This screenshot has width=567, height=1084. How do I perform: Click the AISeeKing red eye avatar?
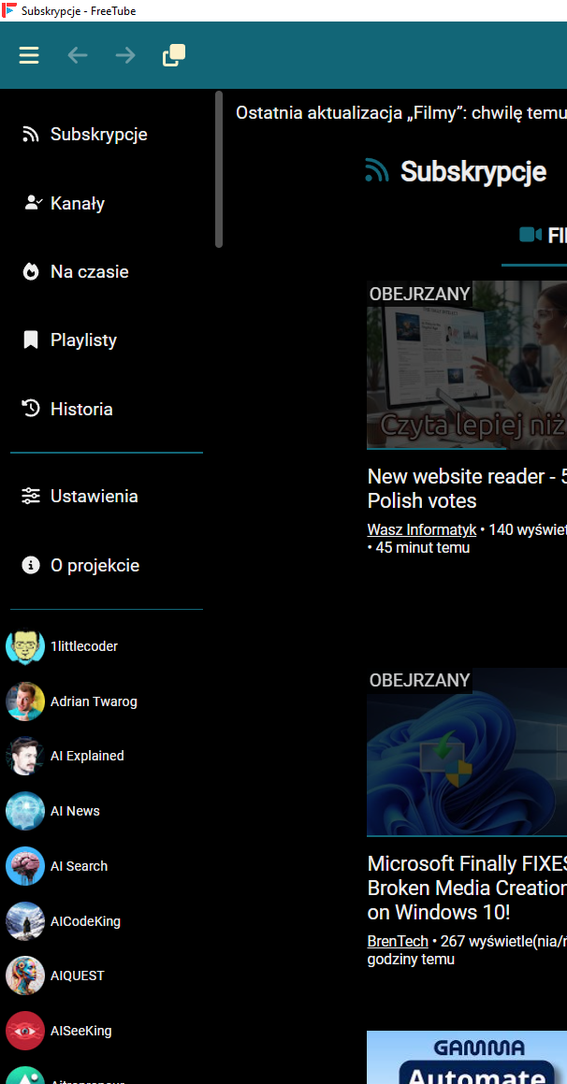25,1031
